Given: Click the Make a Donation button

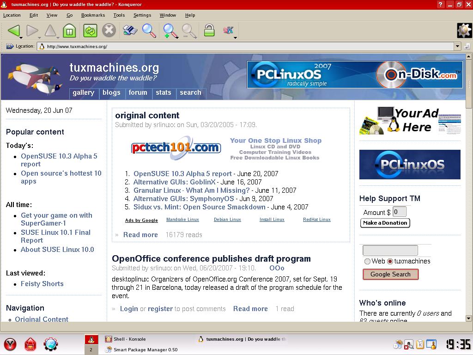Looking at the screenshot, I should (385, 223).
